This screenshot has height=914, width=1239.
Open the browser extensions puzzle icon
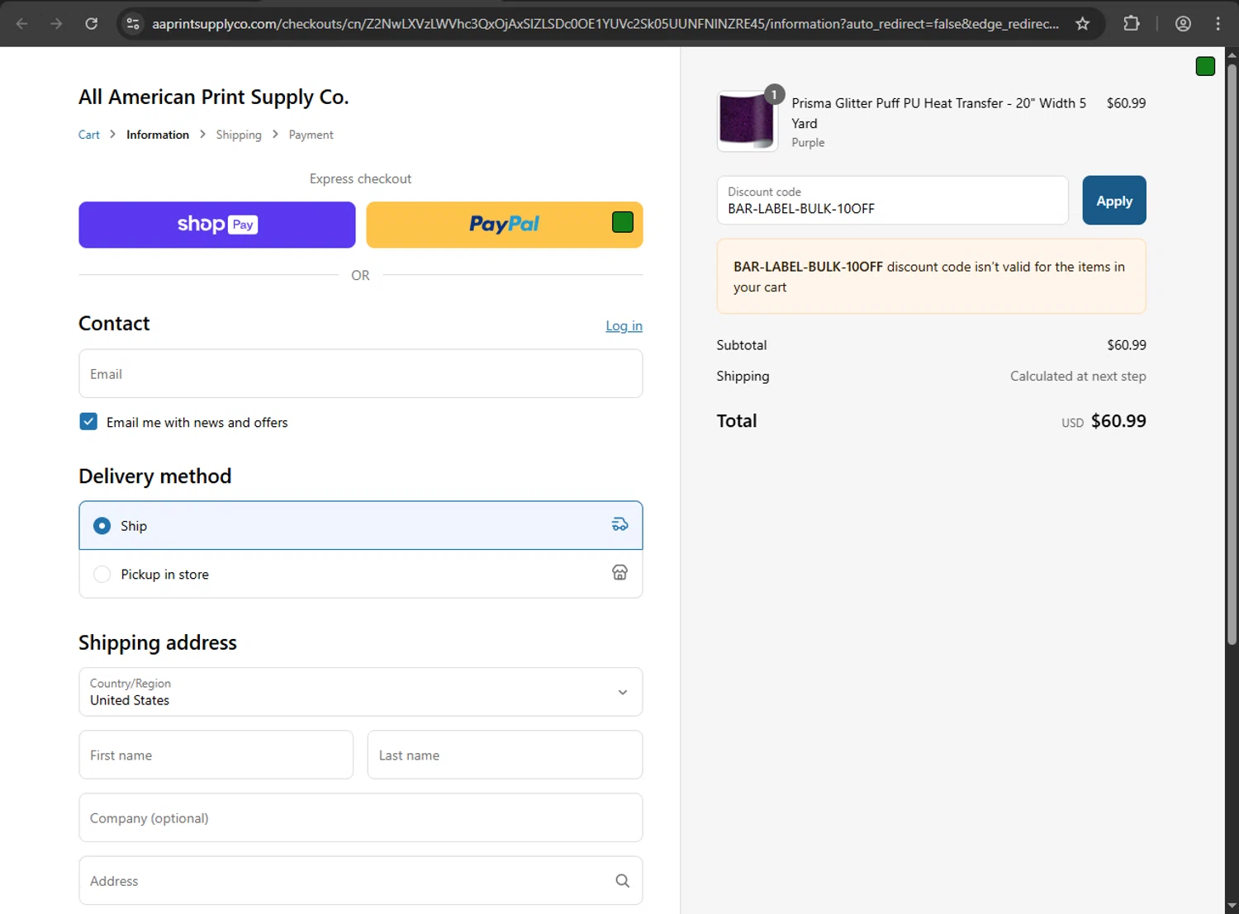coord(1132,24)
